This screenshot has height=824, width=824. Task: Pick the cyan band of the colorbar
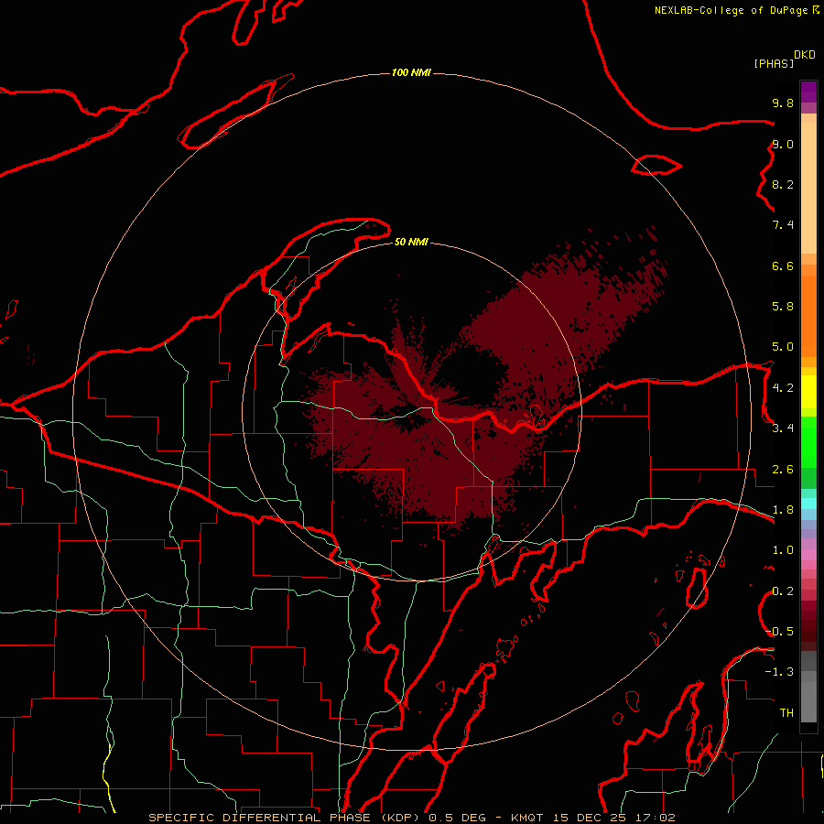coord(808,504)
